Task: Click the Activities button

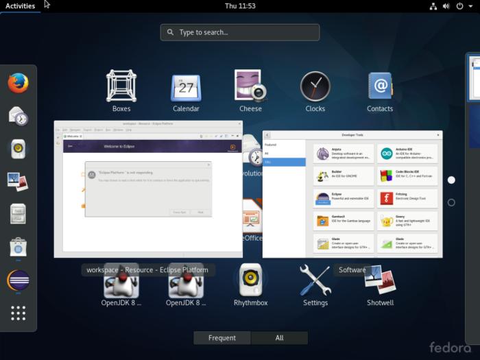Action: [20, 5]
